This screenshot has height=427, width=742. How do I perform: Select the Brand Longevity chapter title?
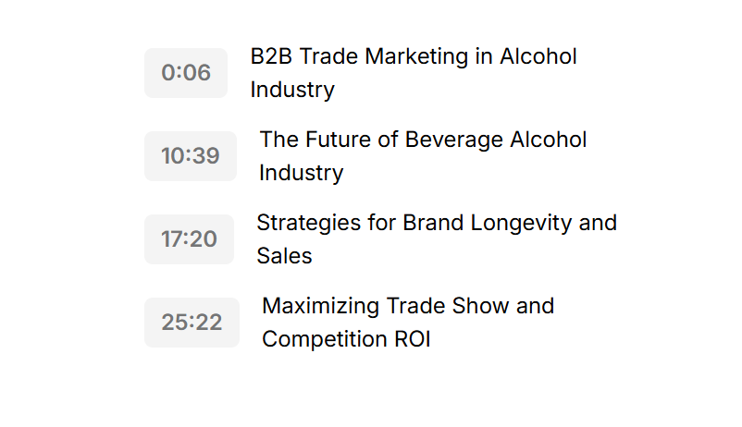coord(437,239)
